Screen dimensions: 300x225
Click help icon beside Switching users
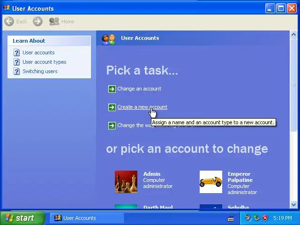17,71
